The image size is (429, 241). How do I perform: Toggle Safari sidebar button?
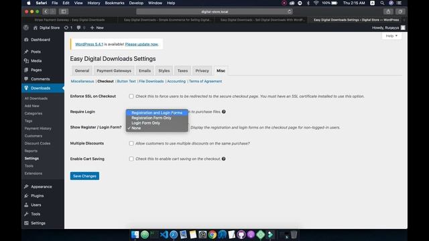(x=64, y=11)
